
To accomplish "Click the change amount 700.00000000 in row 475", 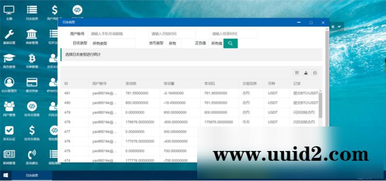I will tap(175, 151).
